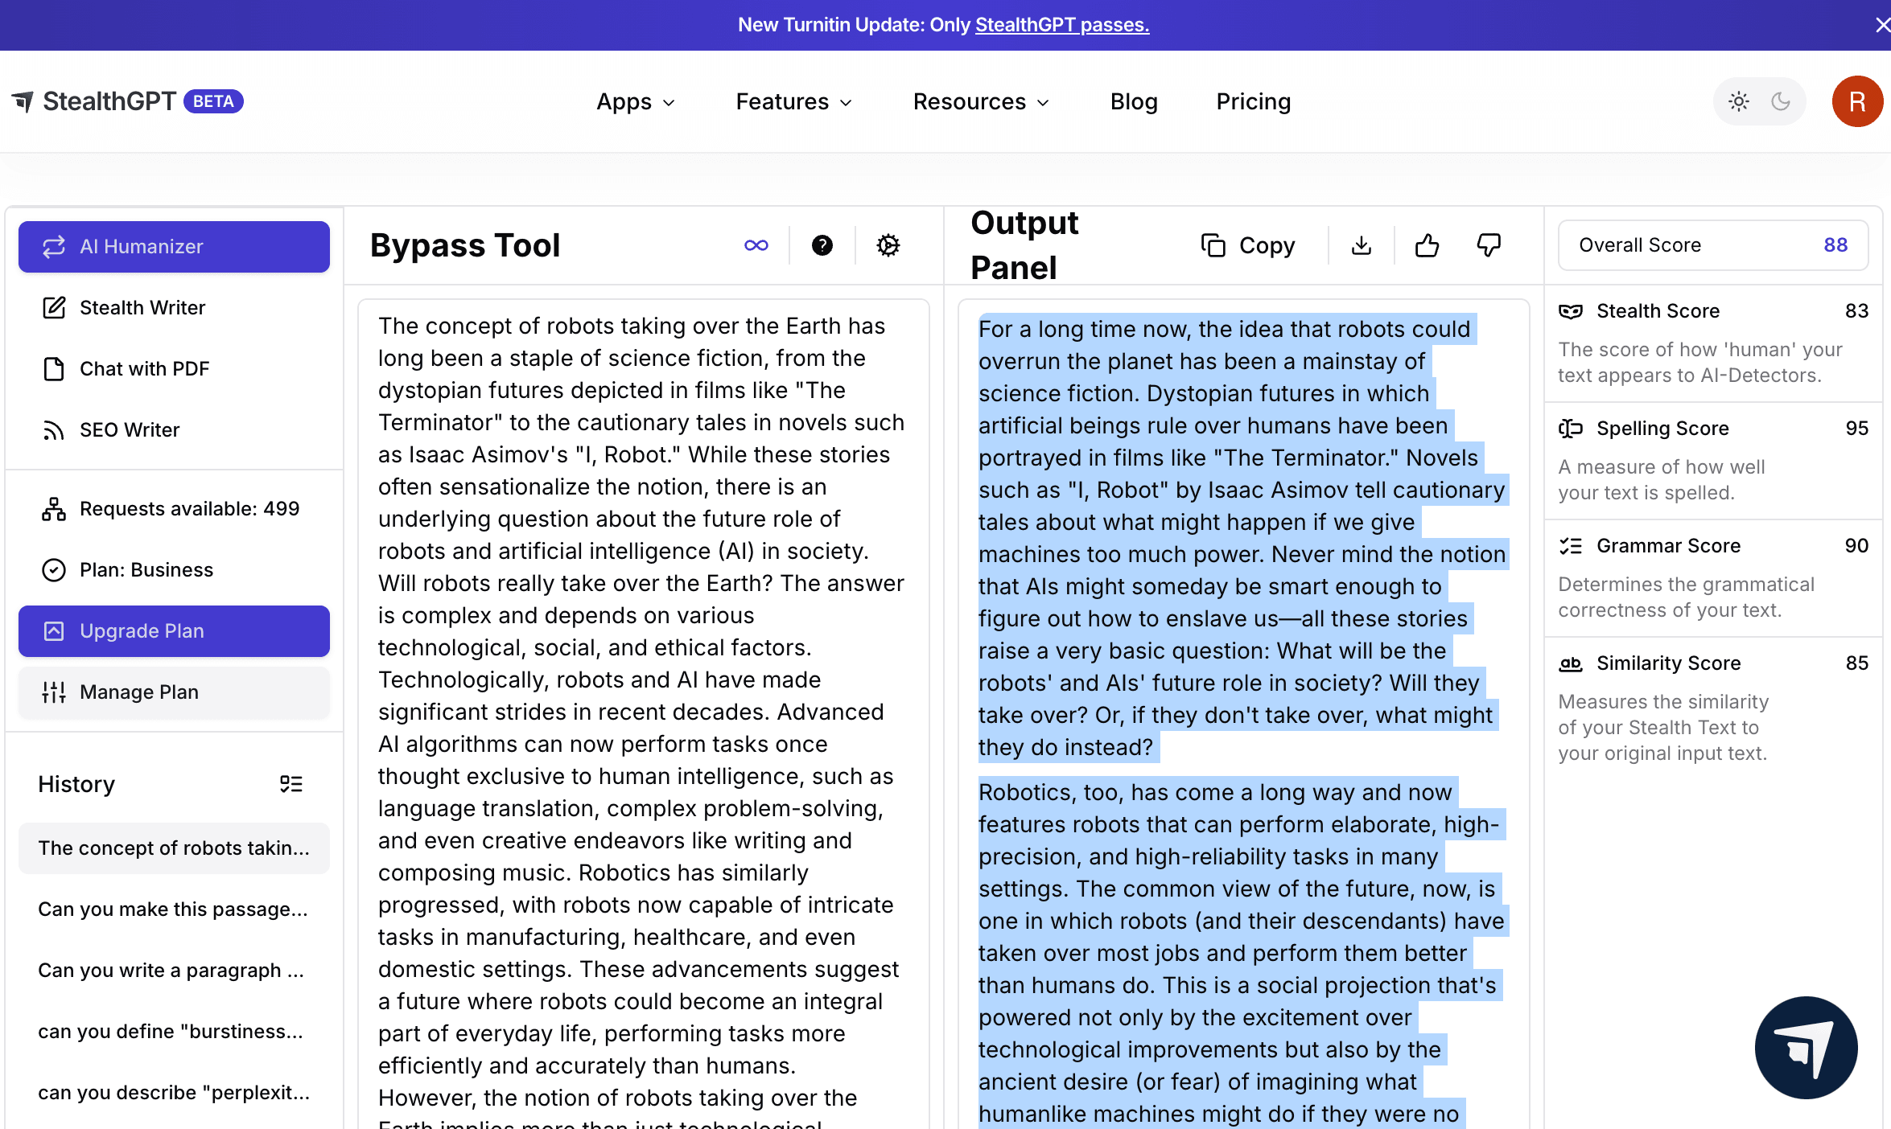Viewport: 1891px width, 1129px height.
Task: Open Chat with PDF in sidebar
Action: 144,369
